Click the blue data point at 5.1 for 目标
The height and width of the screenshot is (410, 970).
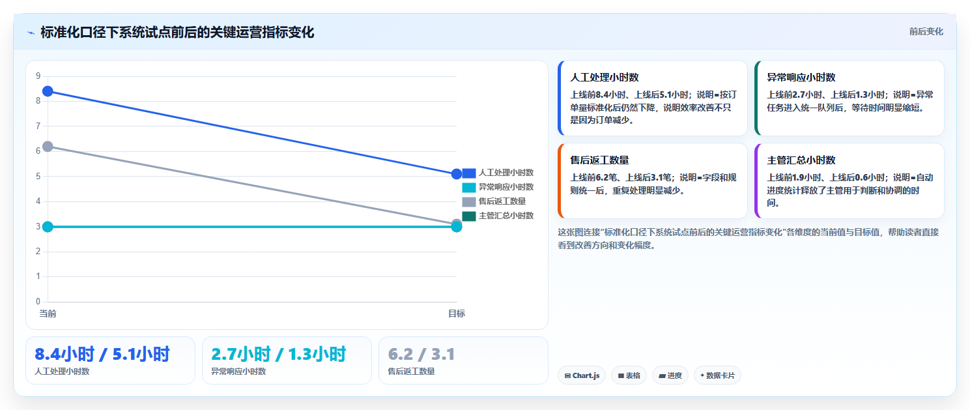pyautogui.click(x=457, y=174)
